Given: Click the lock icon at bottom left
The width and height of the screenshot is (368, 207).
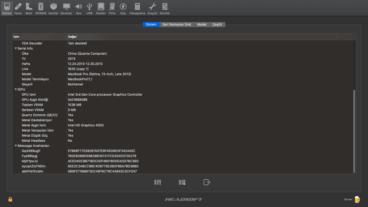Looking at the screenshot, I should pos(10,199).
